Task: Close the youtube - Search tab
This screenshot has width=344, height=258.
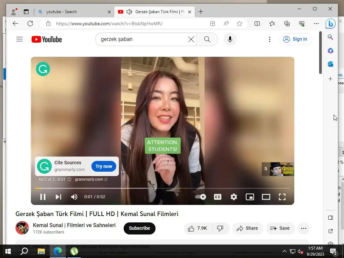Action: click(109, 12)
